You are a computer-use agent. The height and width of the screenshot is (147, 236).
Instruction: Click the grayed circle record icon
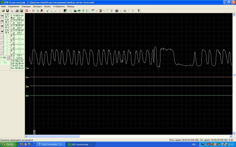34,11
